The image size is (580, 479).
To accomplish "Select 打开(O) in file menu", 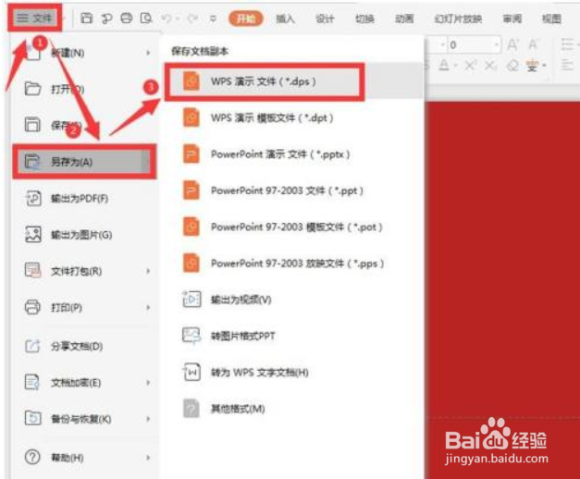I will tap(87, 89).
